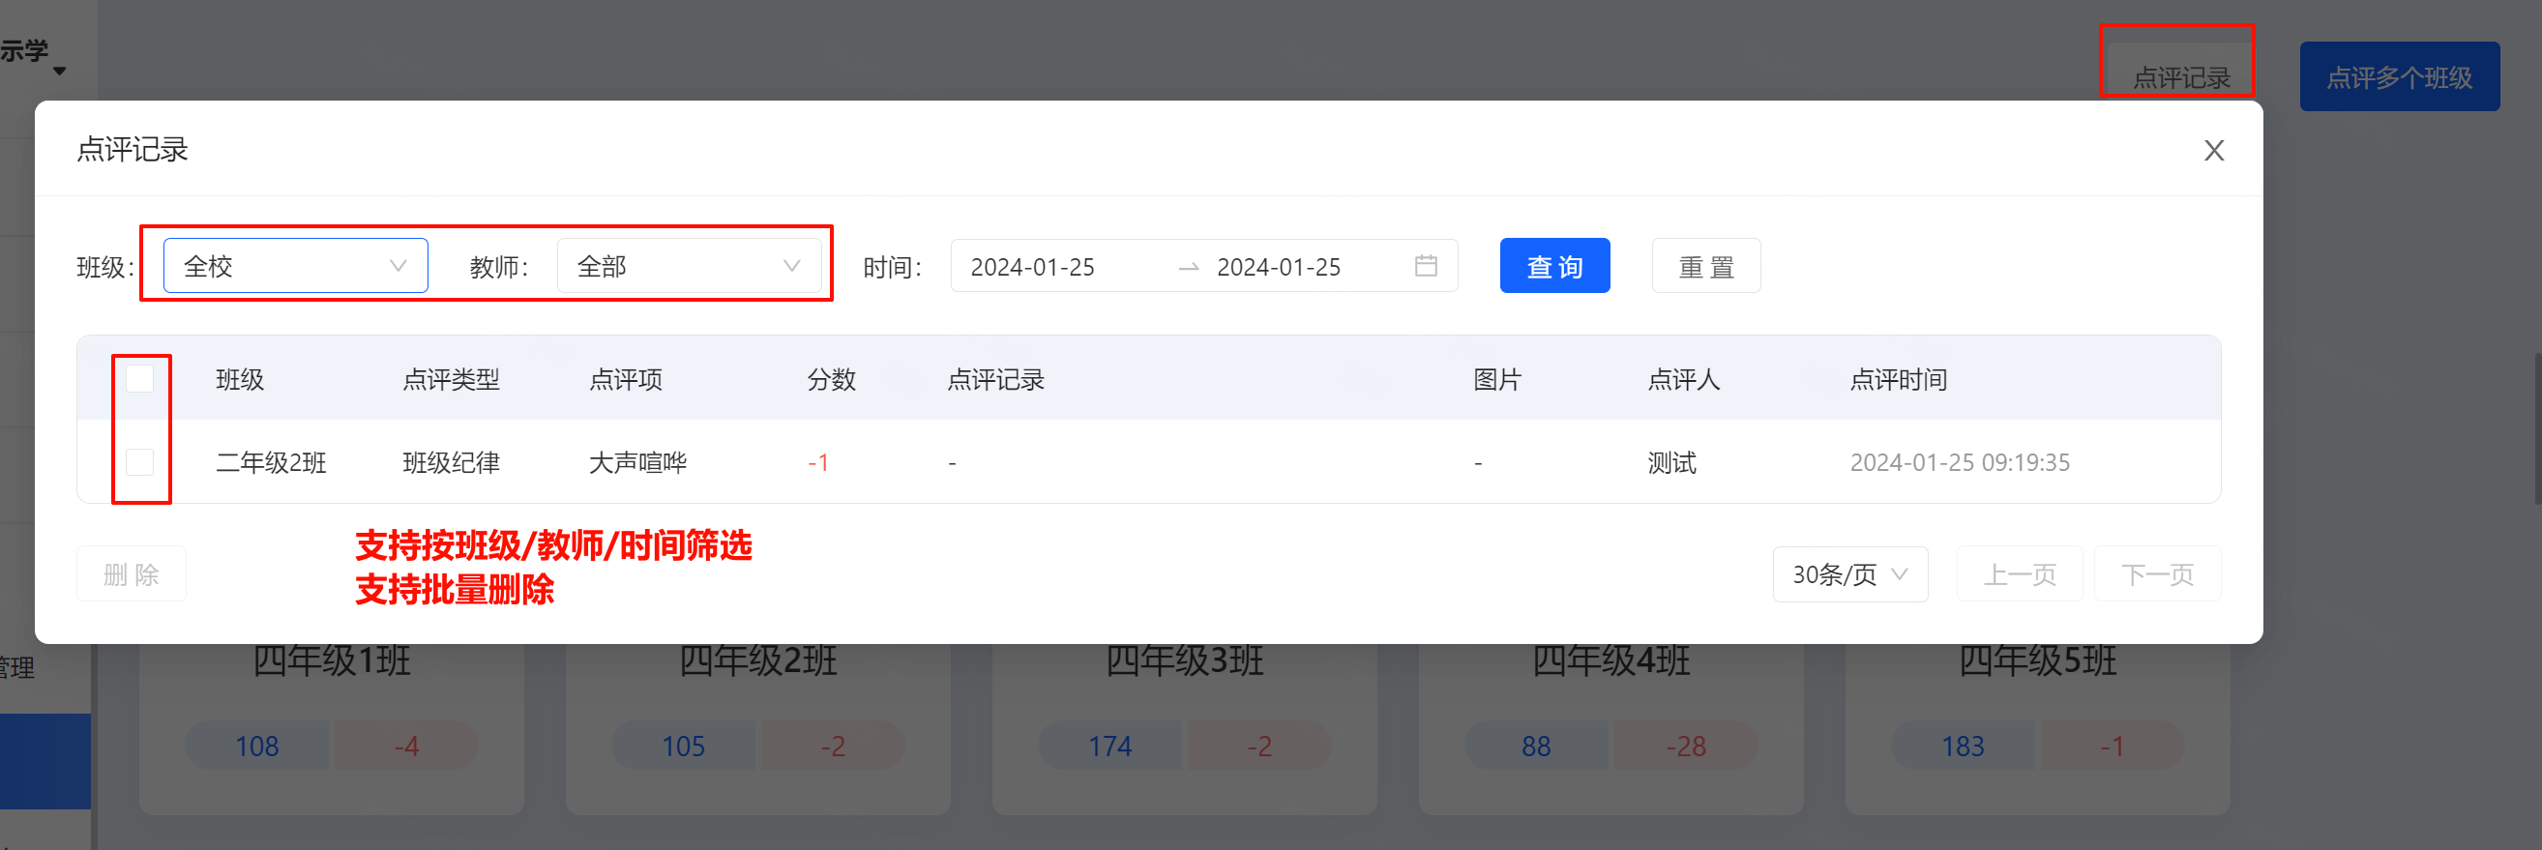Open the school dropdown arrow in sidebar
This screenshot has height=850, width=2542.
(x=59, y=71)
